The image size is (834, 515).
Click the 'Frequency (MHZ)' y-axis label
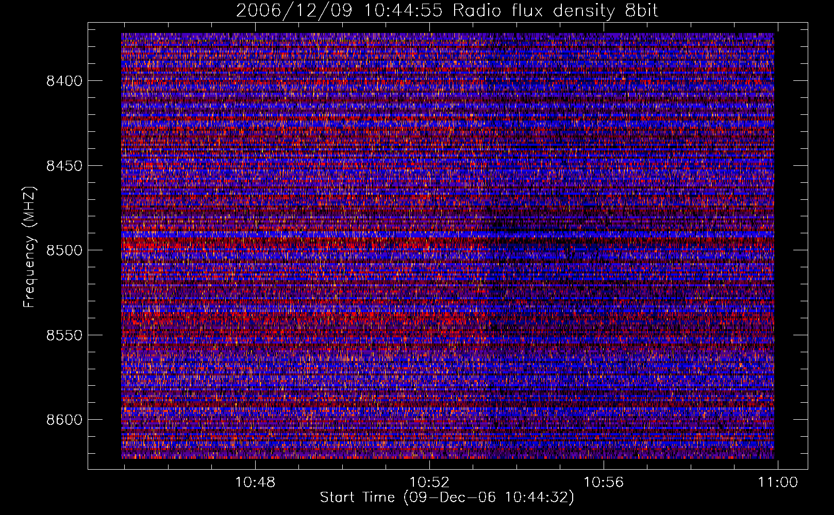click(29, 247)
